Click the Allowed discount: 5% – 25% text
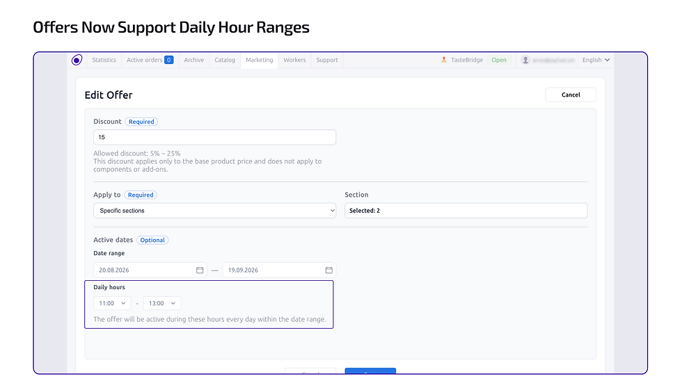This screenshot has width=682, height=390. pyautogui.click(x=137, y=154)
